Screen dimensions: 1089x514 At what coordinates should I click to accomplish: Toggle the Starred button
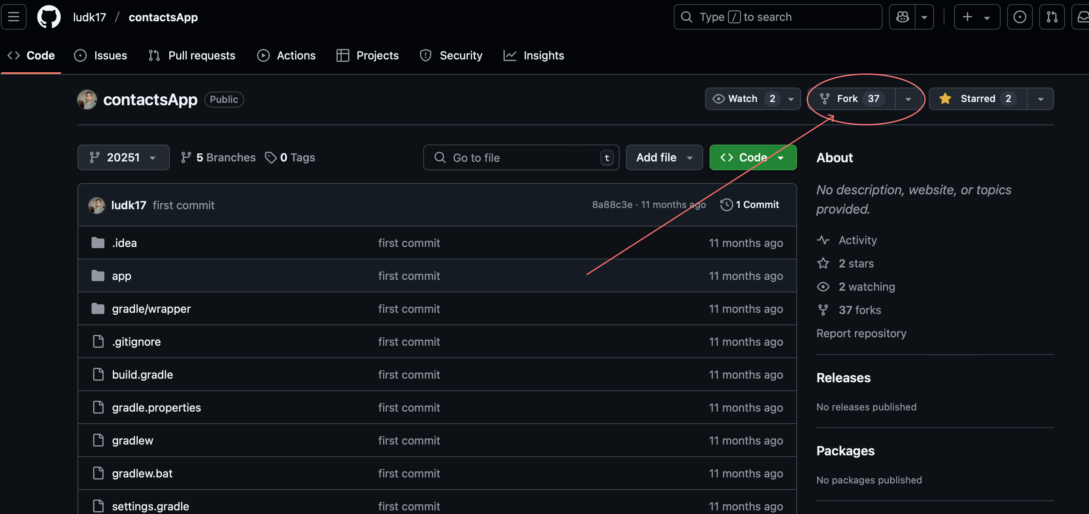click(x=977, y=99)
